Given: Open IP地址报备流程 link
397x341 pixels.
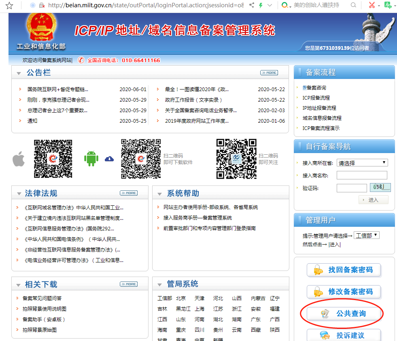Looking at the screenshot, I should (x=319, y=108).
